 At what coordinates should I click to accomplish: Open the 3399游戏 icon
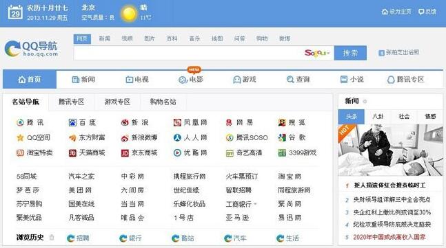tap(282, 153)
